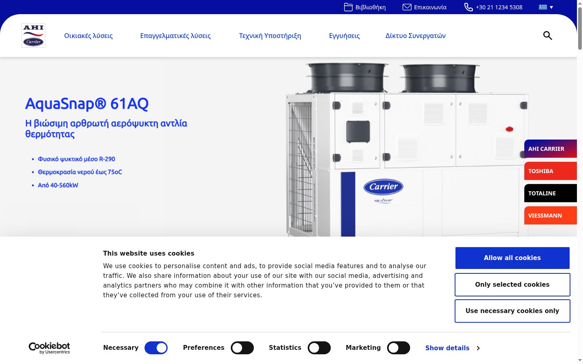Click Allow all cookies button
This screenshot has width=583, height=364.
tap(512, 258)
